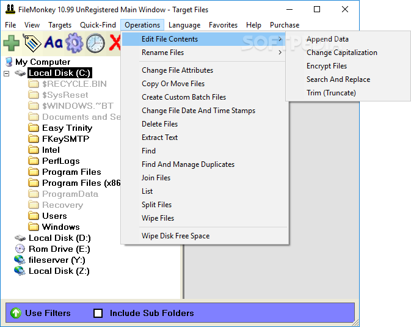
Task: Click the red X delete toolbar icon
Action: click(x=115, y=43)
